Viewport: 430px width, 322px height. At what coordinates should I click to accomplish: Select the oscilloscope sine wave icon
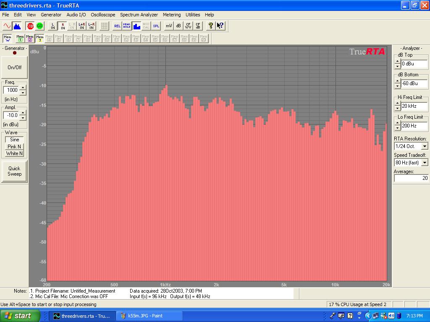7,26
